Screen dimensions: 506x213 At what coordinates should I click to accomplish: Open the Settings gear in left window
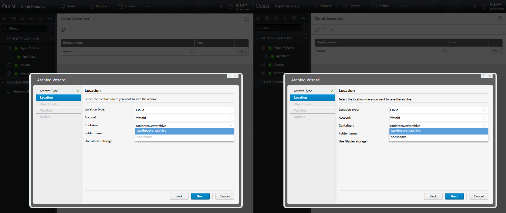pos(40,18)
